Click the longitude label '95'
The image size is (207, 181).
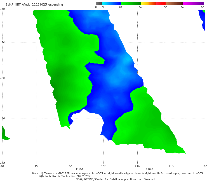point(36,167)
